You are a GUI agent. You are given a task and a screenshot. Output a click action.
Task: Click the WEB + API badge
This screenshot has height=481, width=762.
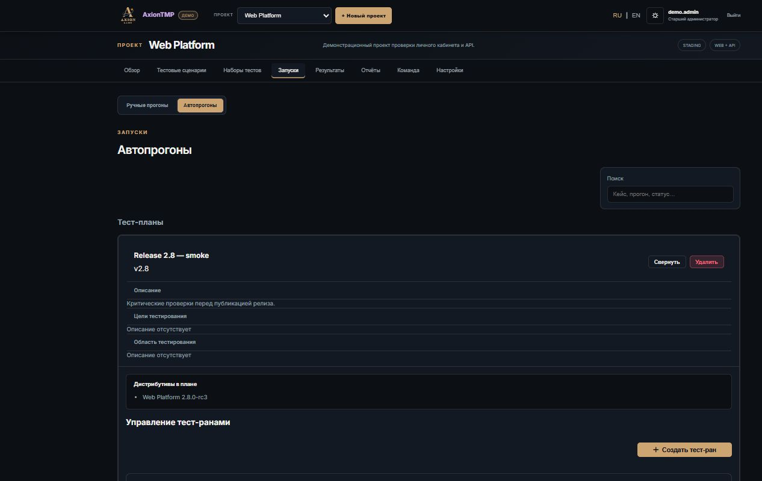pos(725,45)
